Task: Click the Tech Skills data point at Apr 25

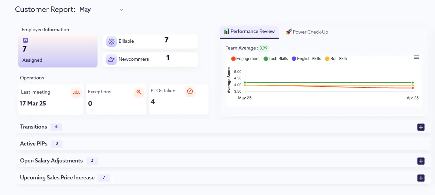Action: (413, 82)
